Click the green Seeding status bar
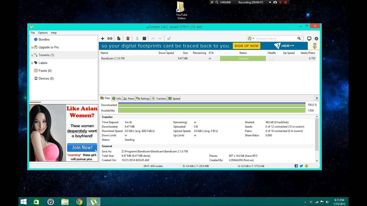 pyautogui.click(x=243, y=58)
